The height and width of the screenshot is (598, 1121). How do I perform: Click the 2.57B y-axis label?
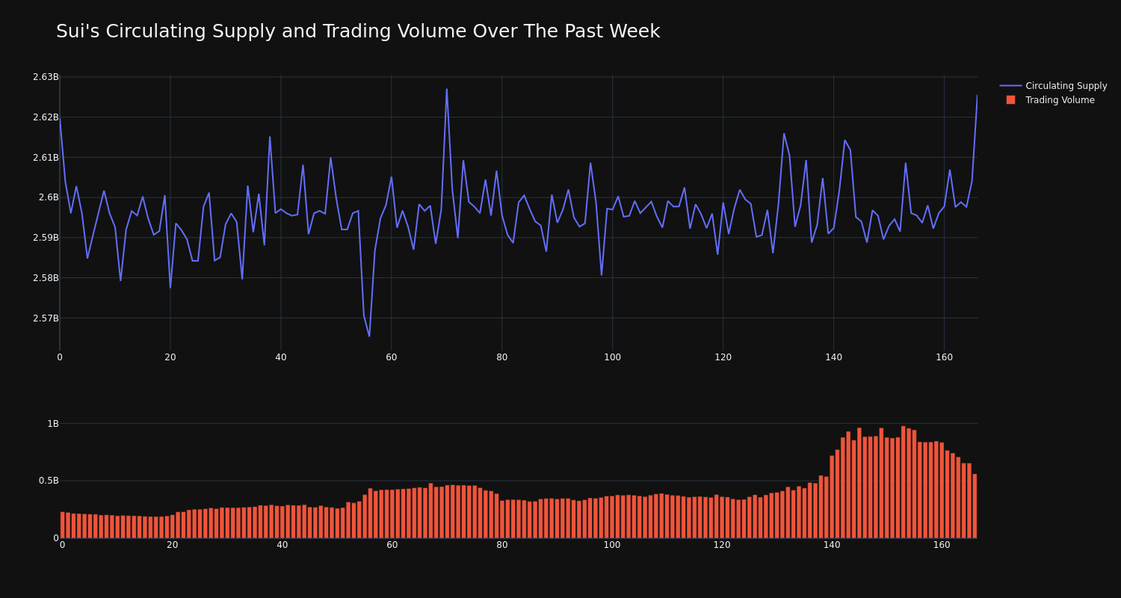point(46,318)
